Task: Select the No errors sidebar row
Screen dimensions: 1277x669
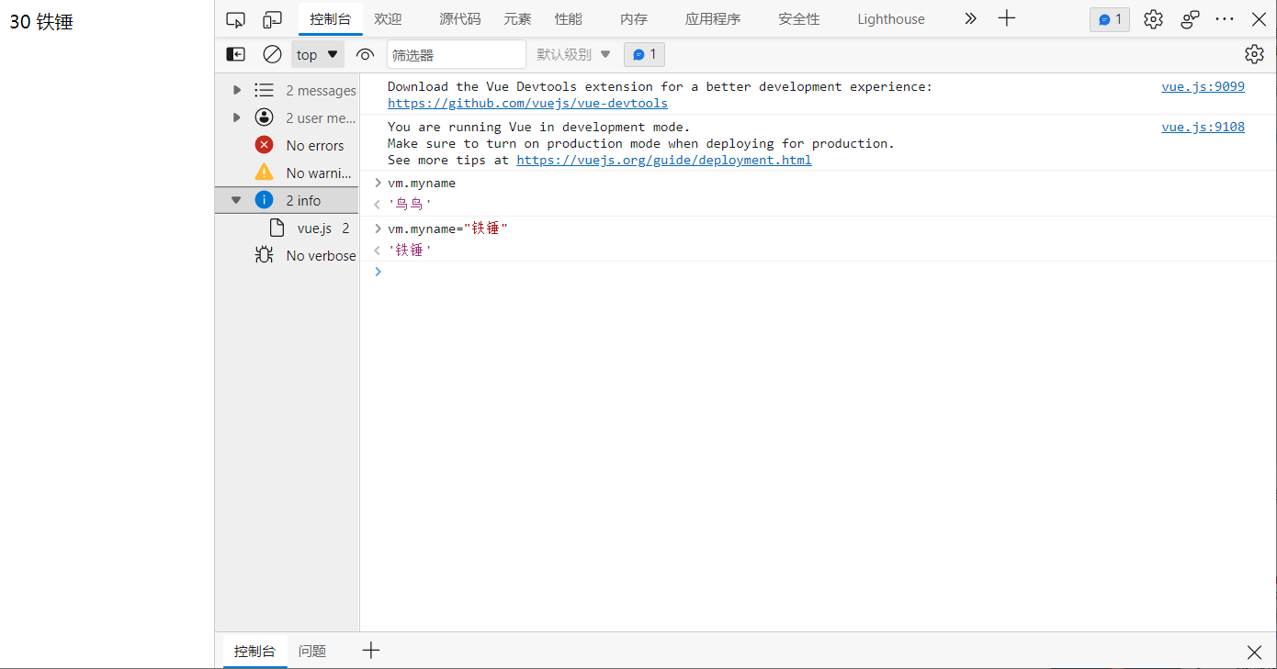Action: pos(287,145)
